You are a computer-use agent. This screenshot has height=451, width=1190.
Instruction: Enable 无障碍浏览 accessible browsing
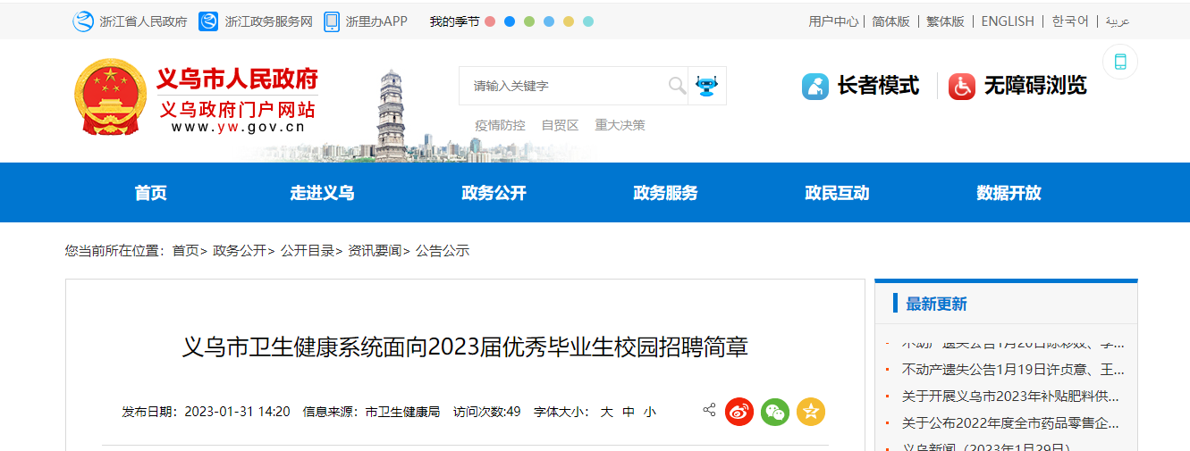coord(1035,86)
